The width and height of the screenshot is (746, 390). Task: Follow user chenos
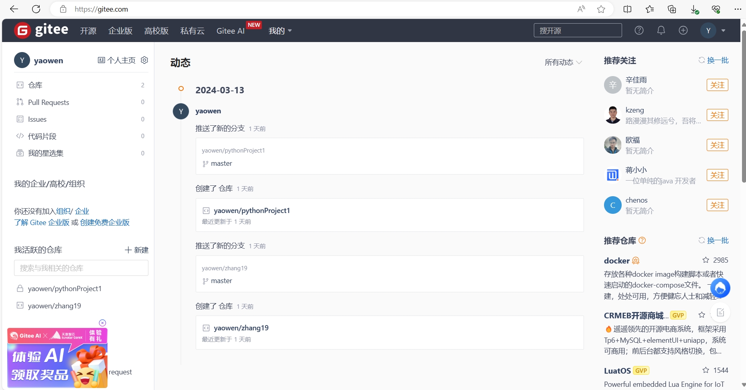(717, 205)
